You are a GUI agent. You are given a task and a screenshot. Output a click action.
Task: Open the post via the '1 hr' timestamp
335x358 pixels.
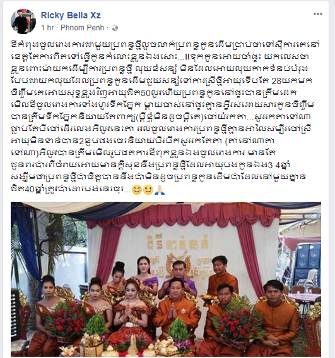click(x=47, y=28)
